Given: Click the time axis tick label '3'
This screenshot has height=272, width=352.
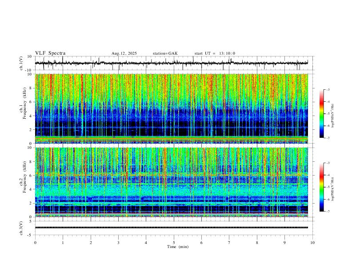Looking at the screenshot, I should (x=118, y=243).
